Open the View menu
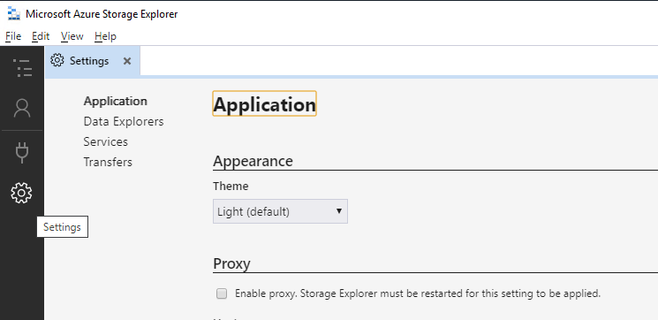 tap(72, 36)
